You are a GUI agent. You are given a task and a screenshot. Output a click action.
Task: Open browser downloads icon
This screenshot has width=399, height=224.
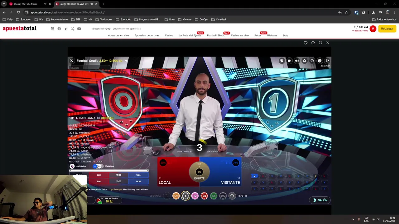[x=373, y=12]
